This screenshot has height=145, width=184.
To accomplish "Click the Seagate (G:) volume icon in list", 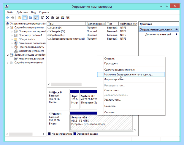I will point(49,31).
